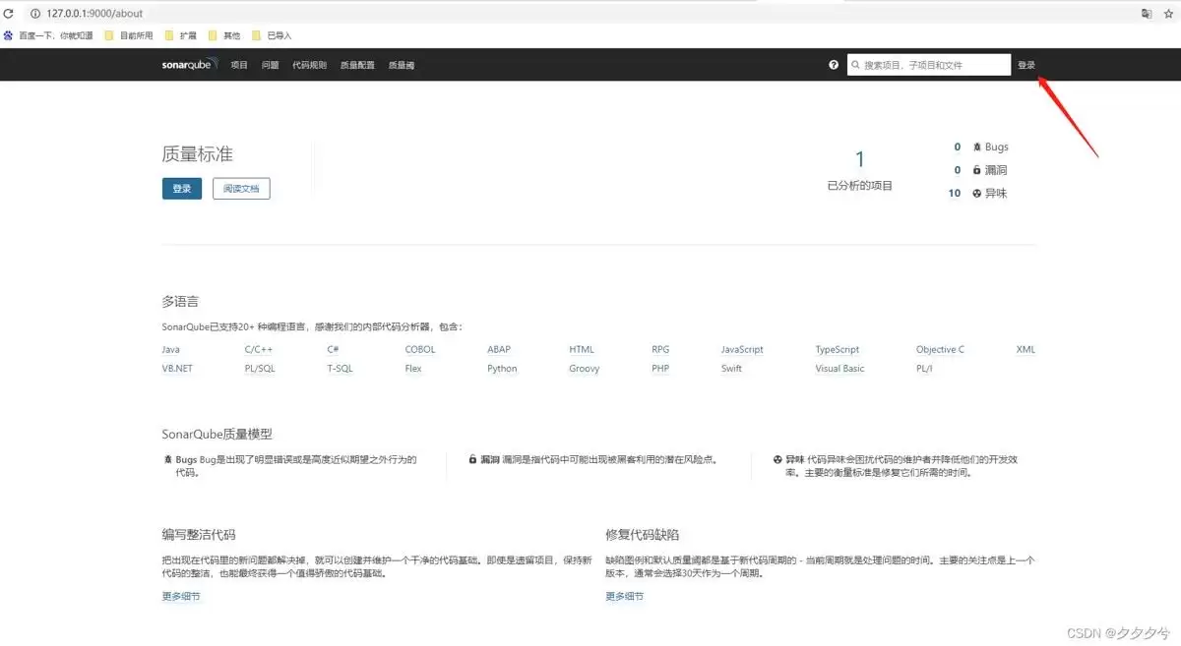Open the 目前所用 bookmark folder

[129, 35]
